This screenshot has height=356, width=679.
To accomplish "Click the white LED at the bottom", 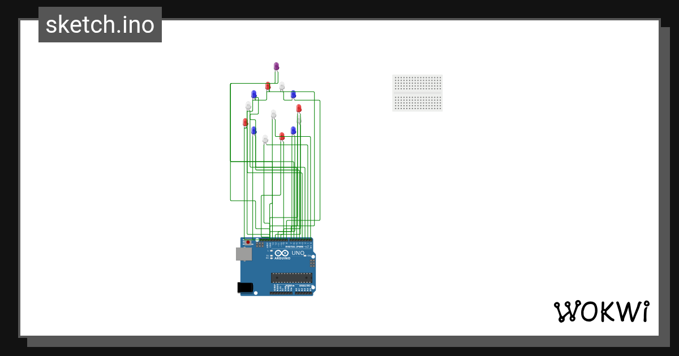I will coord(265,139).
